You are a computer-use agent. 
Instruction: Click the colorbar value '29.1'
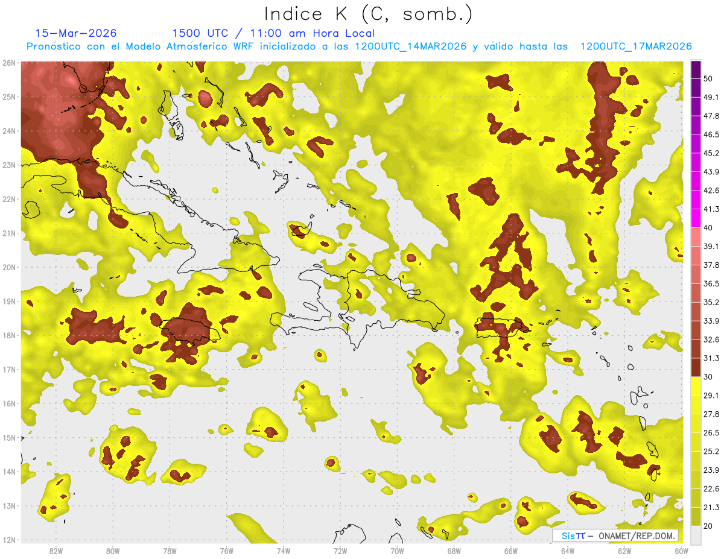[x=711, y=395]
